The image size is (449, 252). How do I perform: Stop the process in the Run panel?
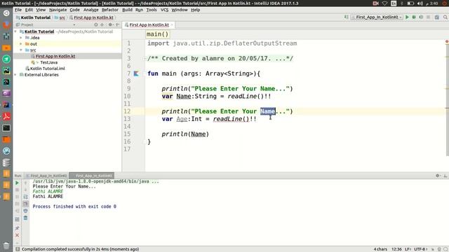[x=17, y=190]
